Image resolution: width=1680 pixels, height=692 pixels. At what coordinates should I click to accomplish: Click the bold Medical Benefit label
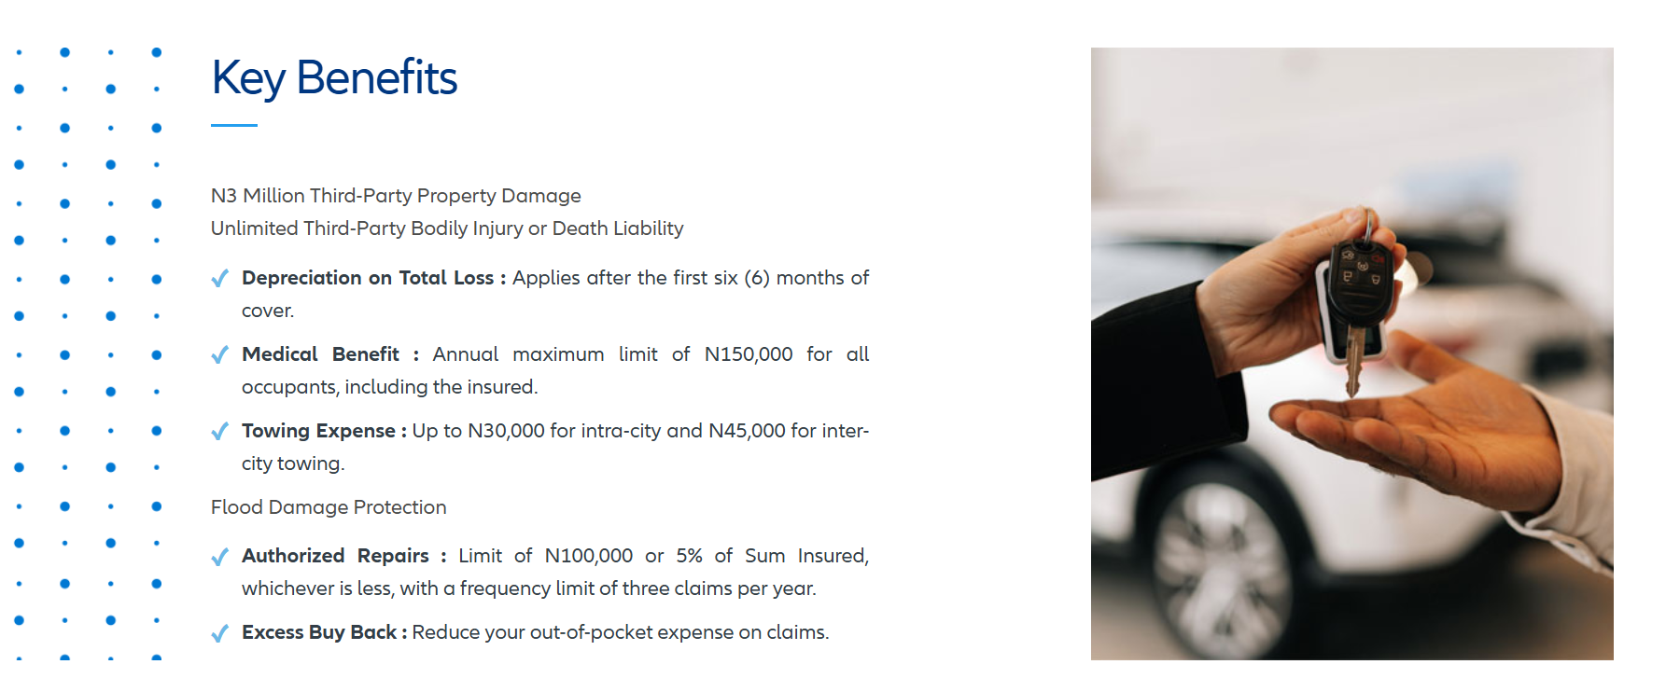(320, 354)
